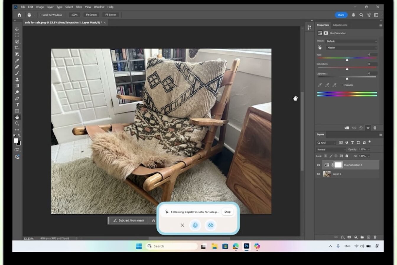Select the Zoom tool in the toolbar

pyautogui.click(x=17, y=124)
